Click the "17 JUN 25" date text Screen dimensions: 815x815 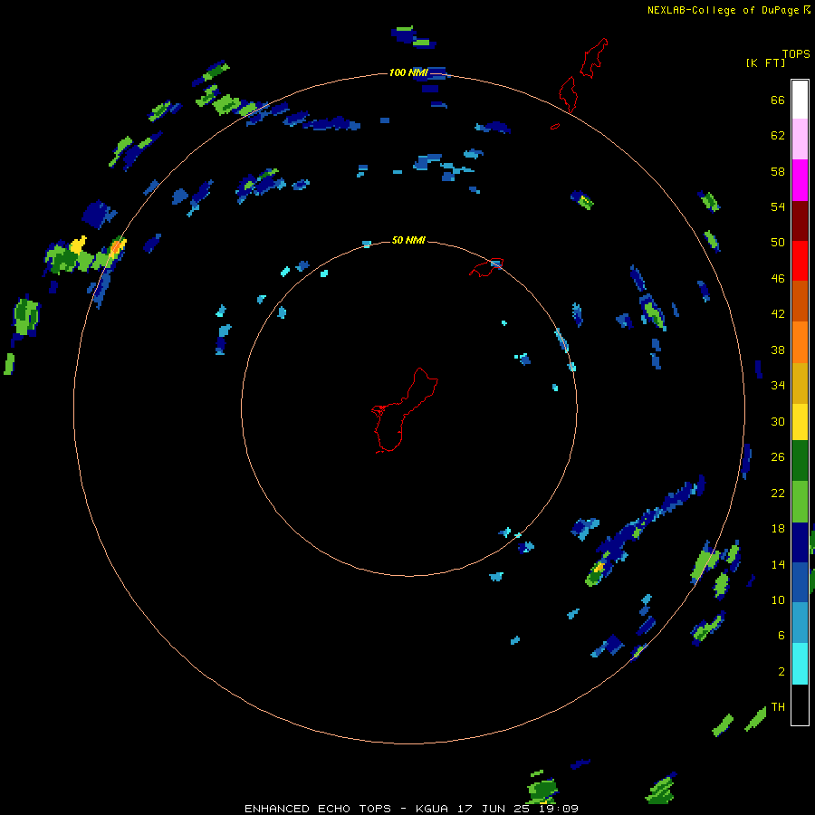pyautogui.click(x=494, y=809)
